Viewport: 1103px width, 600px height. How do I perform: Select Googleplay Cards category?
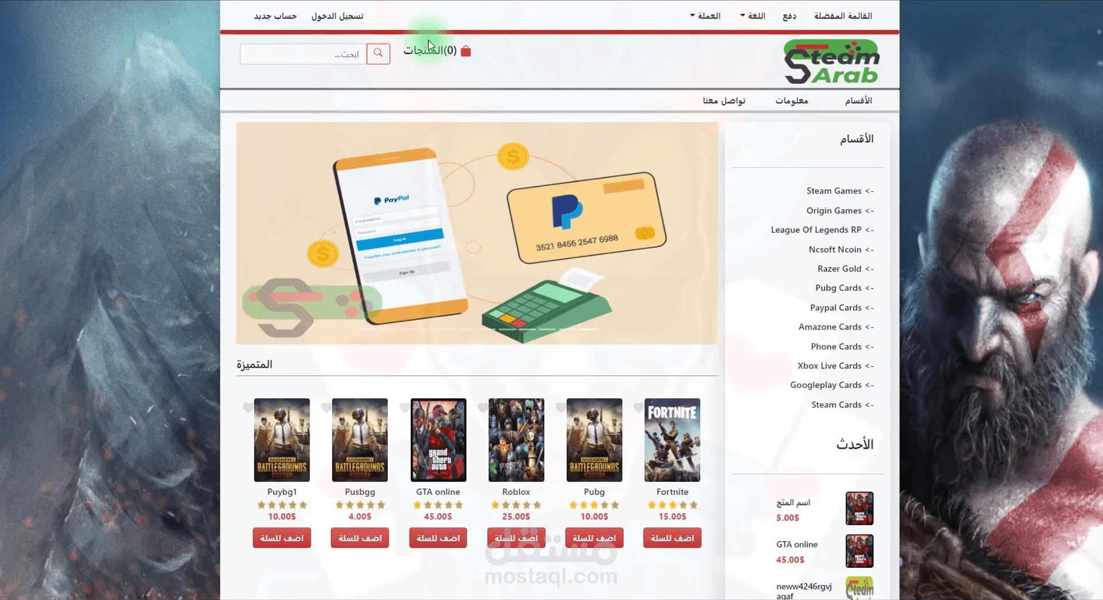pos(832,385)
